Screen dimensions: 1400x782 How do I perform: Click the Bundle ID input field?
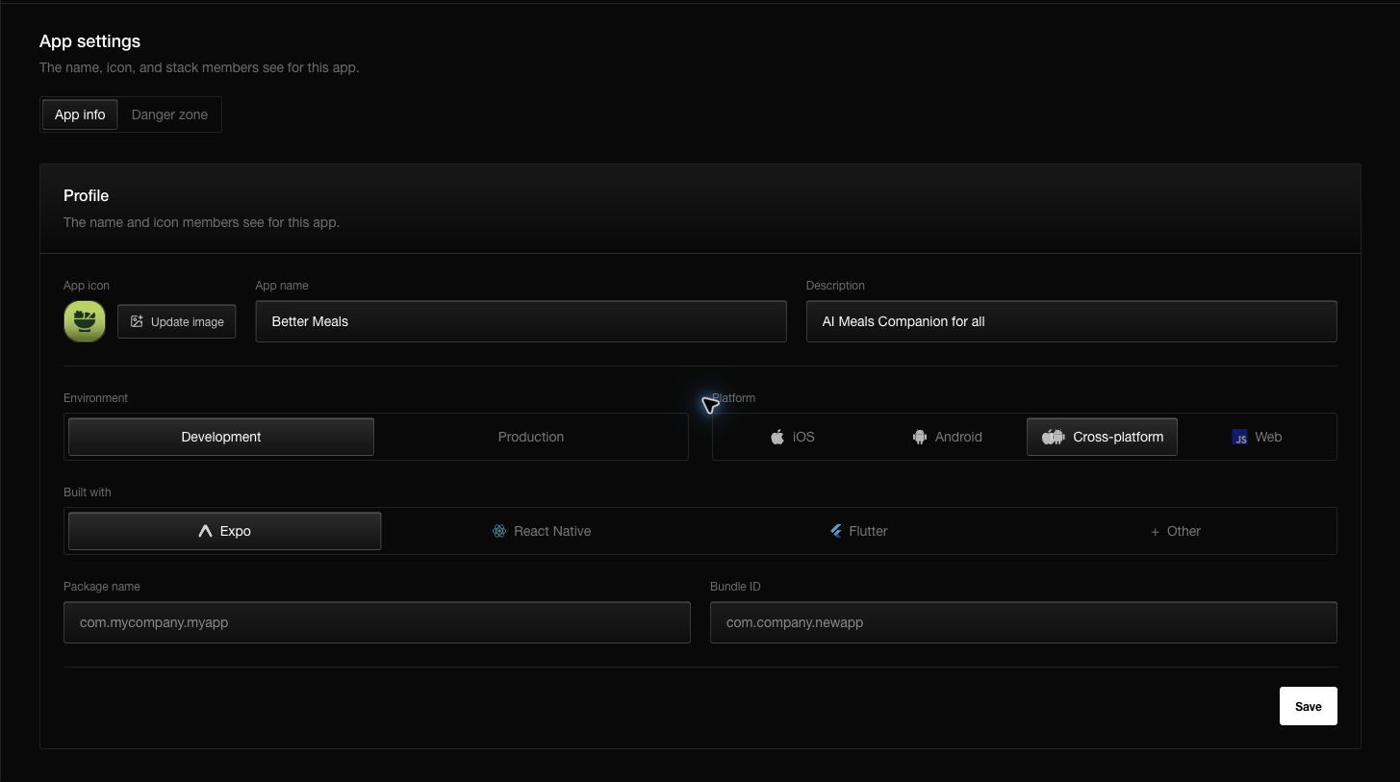(x=1024, y=622)
